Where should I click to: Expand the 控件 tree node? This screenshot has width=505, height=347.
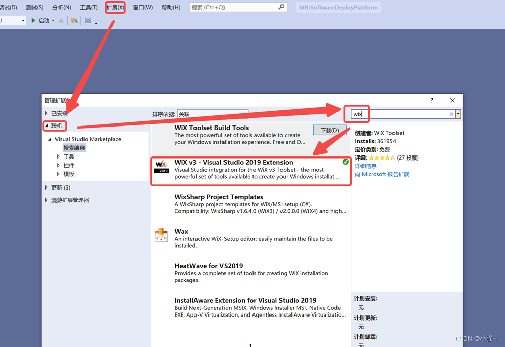coord(59,165)
